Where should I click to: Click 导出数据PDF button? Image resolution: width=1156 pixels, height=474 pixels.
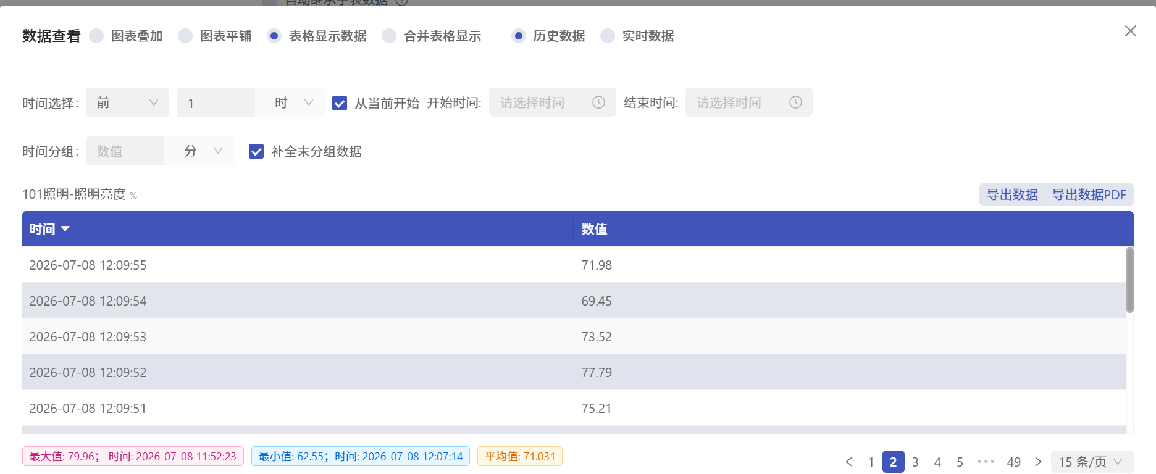coord(1089,194)
